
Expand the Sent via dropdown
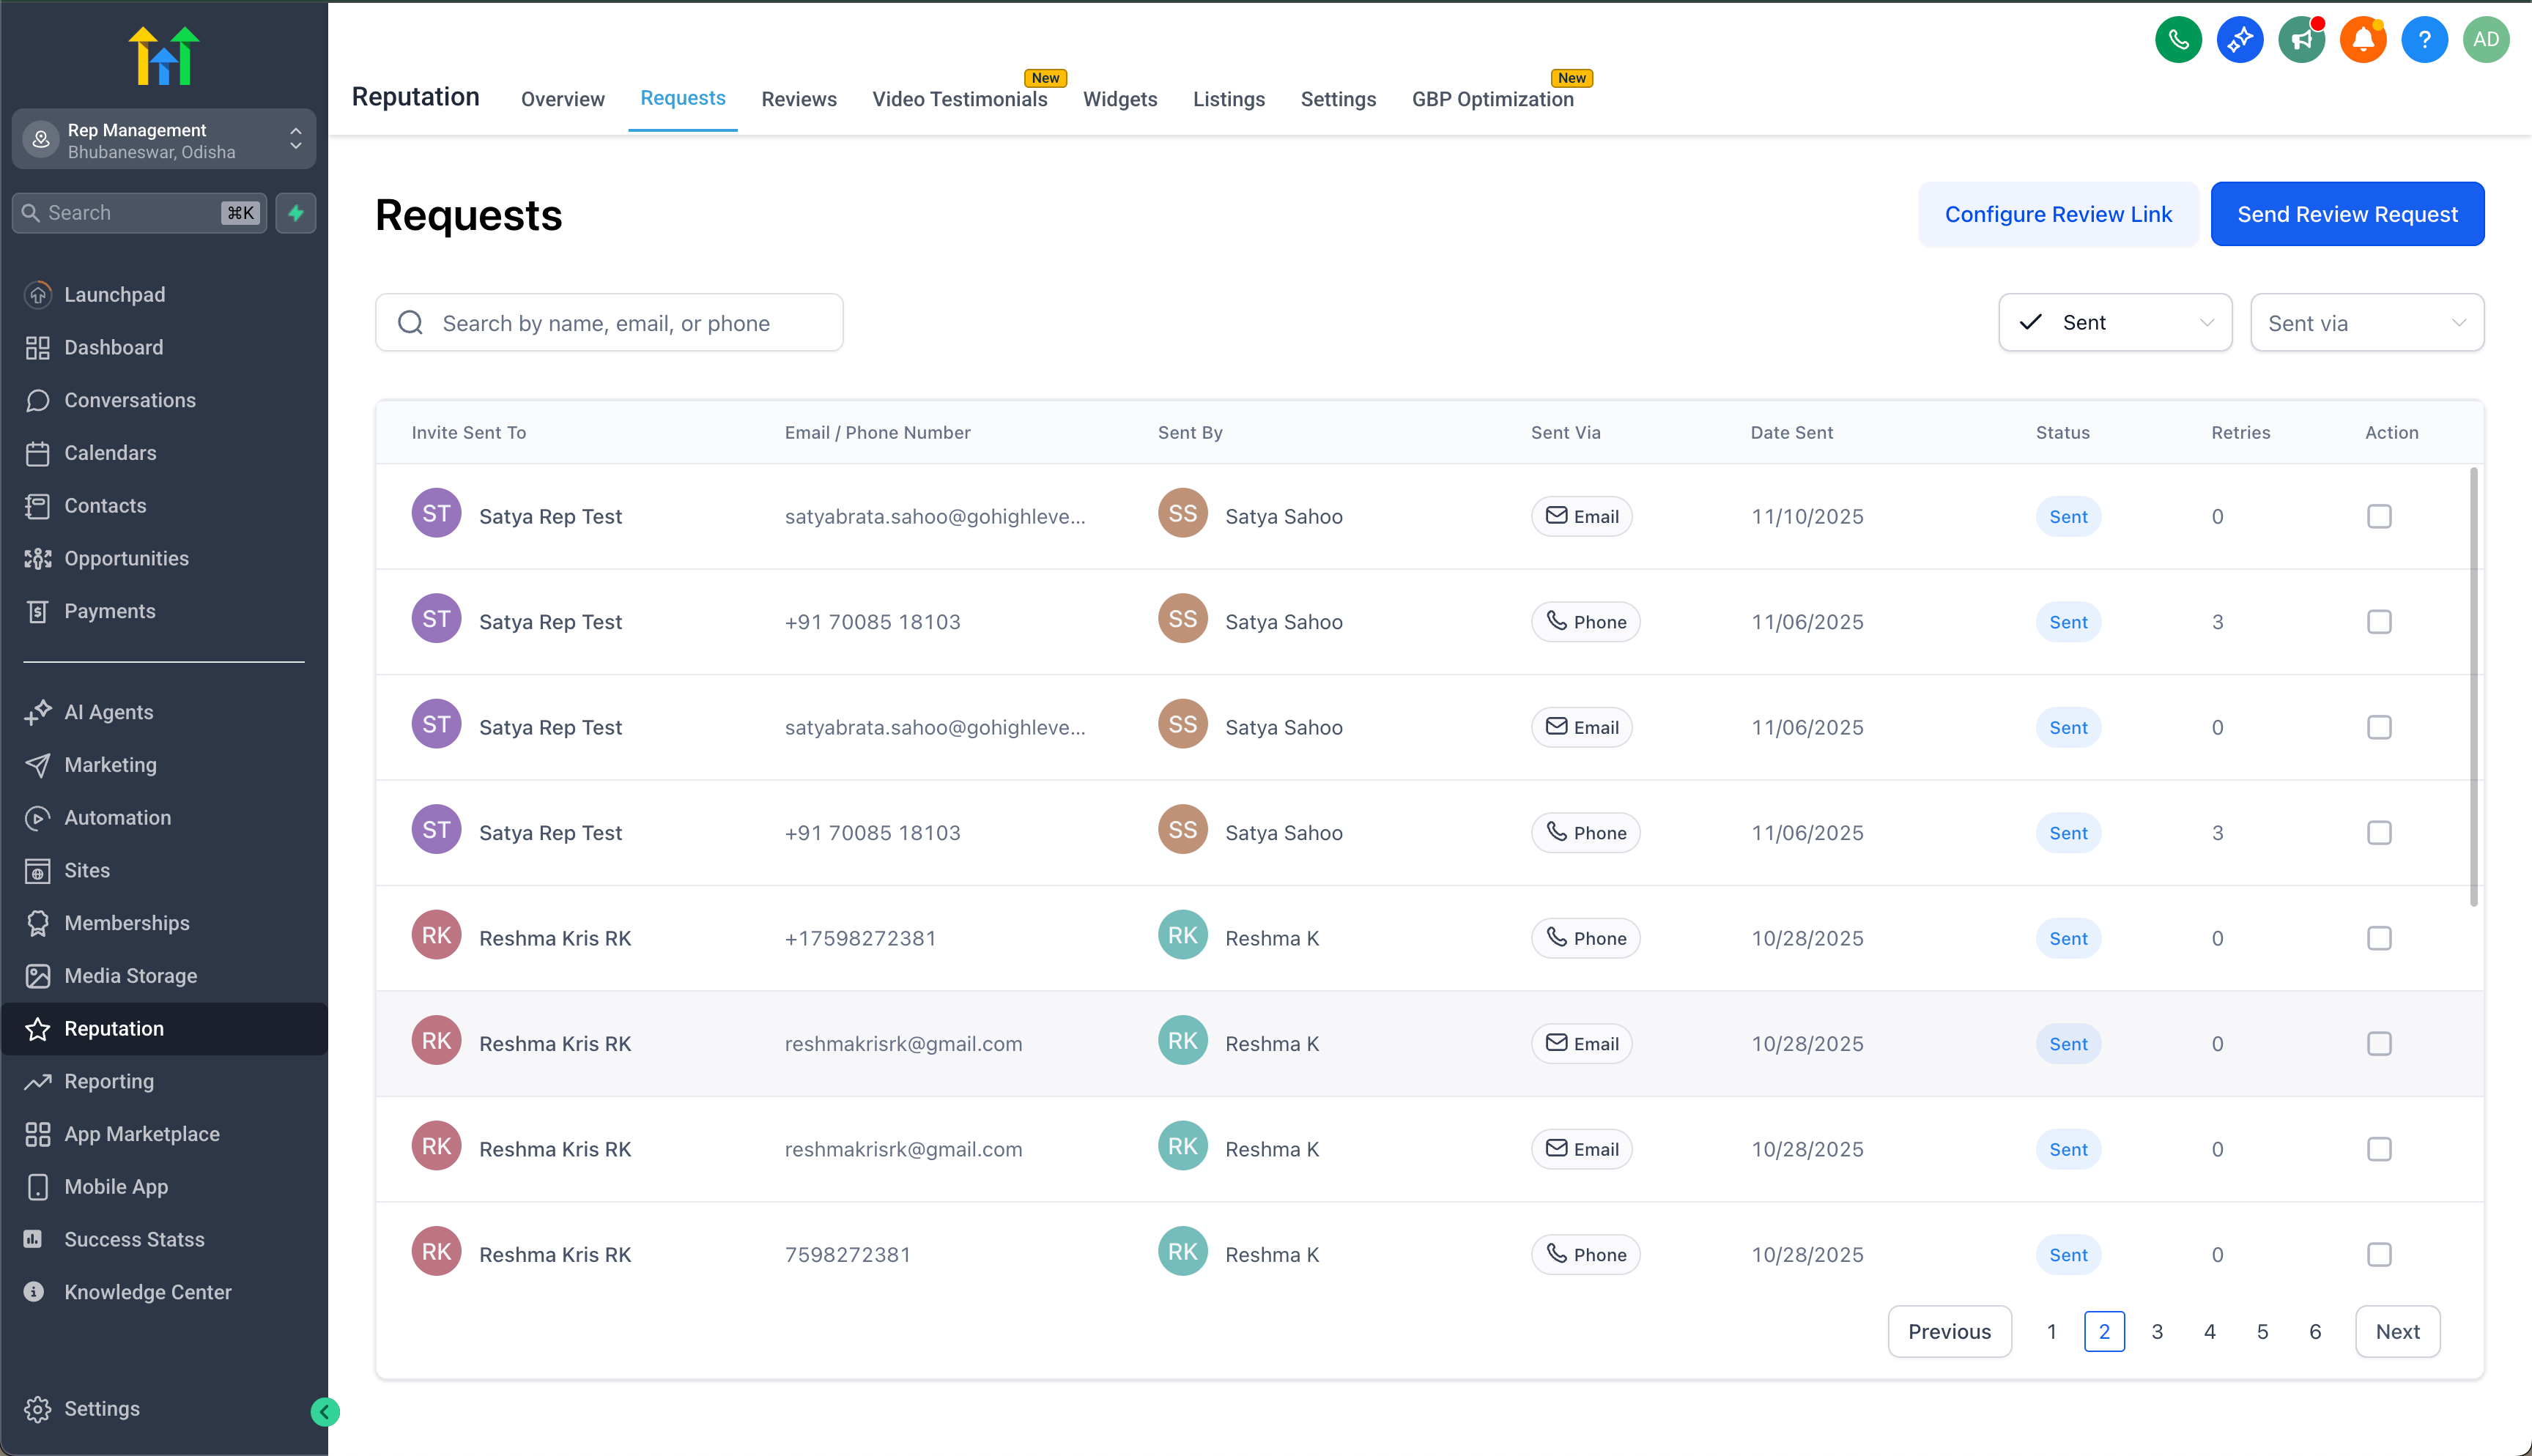pos(2366,323)
